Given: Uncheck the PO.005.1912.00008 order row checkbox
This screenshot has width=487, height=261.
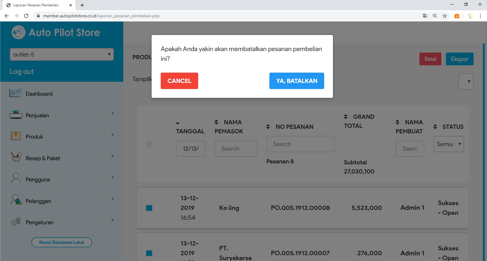Looking at the screenshot, I should [x=149, y=208].
